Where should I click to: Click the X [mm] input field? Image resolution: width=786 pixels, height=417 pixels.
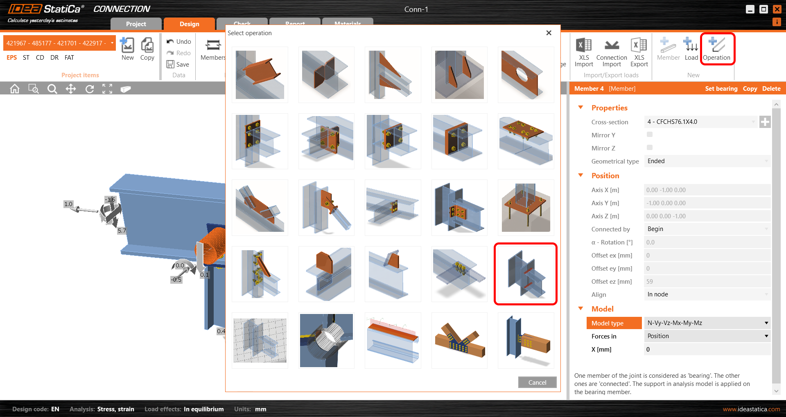[x=707, y=349]
